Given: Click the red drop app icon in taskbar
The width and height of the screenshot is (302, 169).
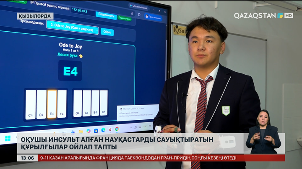Looking at the screenshot, I should [x=110, y=130].
